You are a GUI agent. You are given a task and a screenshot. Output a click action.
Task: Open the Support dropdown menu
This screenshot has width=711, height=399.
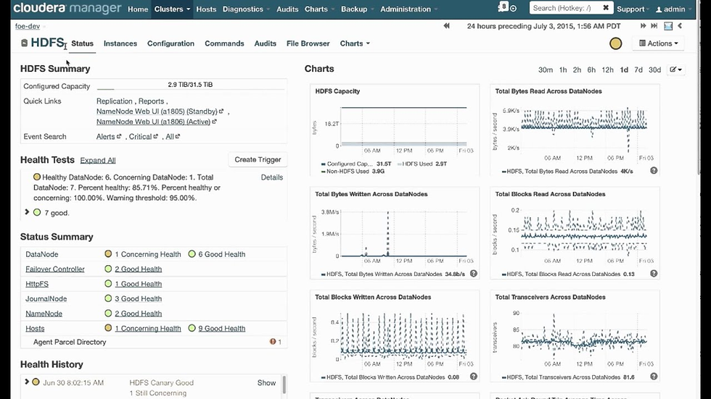click(x=633, y=9)
